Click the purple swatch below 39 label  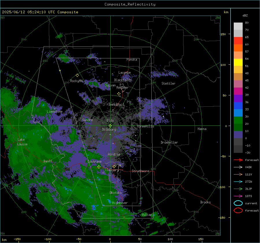point(238,99)
